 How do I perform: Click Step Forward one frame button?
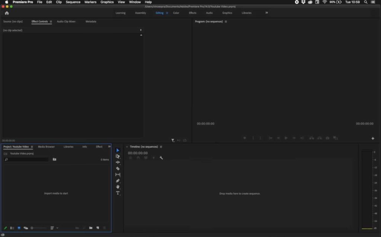pyautogui.click(x=294, y=138)
